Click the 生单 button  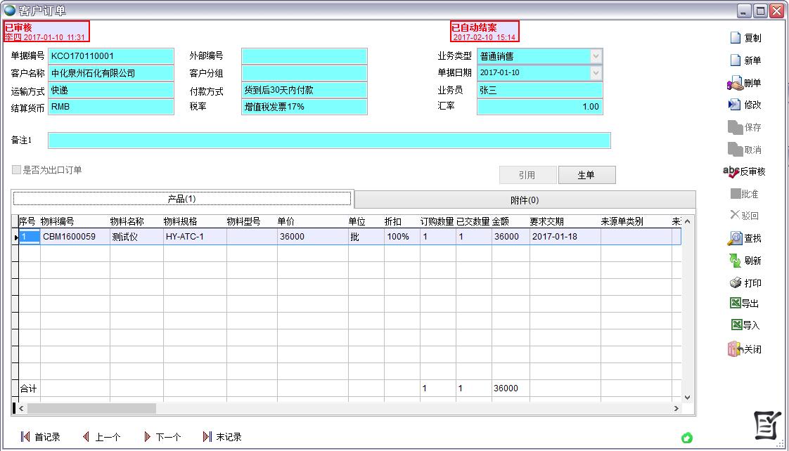(586, 176)
